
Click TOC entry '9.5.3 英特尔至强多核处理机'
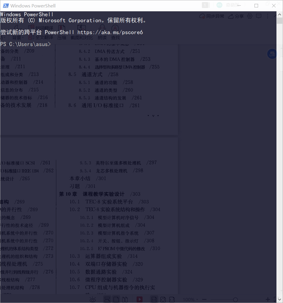click(x=118, y=163)
